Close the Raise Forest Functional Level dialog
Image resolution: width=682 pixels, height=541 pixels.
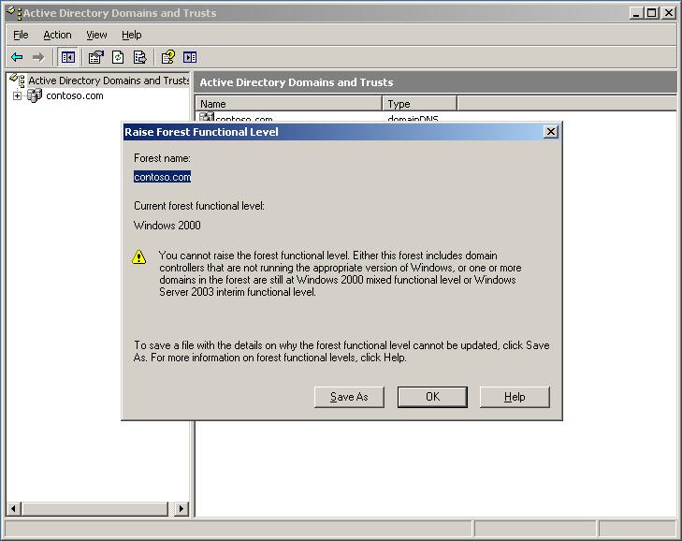[551, 131]
